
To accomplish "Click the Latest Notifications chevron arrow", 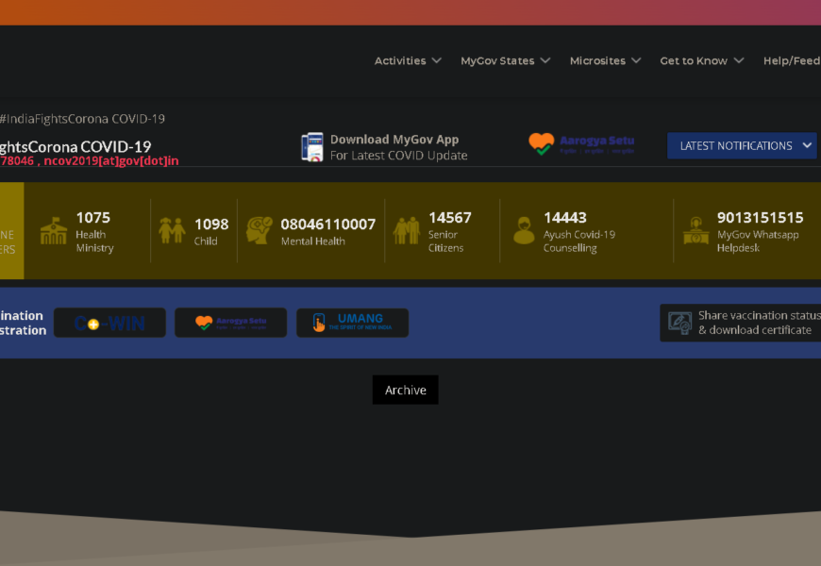I will (x=807, y=145).
